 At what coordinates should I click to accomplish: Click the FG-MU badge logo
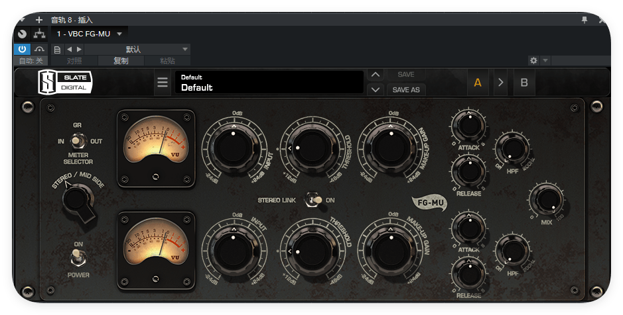click(429, 203)
